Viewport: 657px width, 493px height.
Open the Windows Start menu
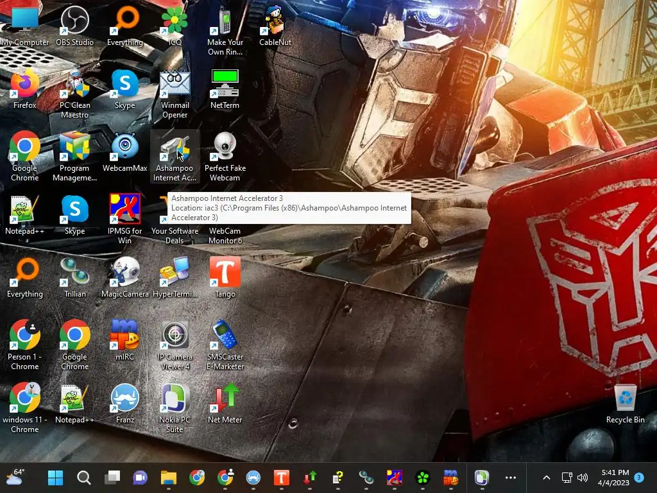pos(55,478)
